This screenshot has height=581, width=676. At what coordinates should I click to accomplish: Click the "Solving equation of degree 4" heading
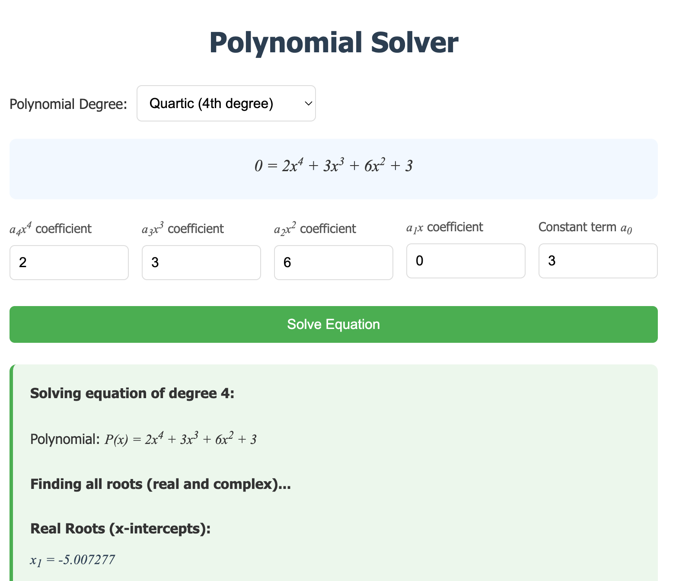click(x=132, y=393)
